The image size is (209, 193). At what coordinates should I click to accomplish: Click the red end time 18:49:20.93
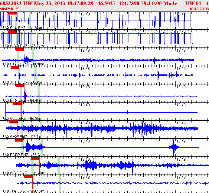coord(199,9)
